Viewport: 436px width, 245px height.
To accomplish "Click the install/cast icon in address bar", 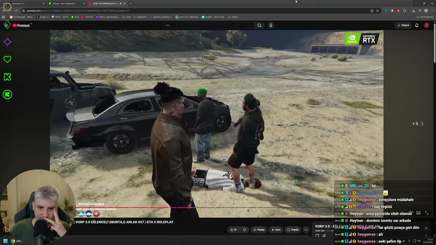I will (372, 11).
